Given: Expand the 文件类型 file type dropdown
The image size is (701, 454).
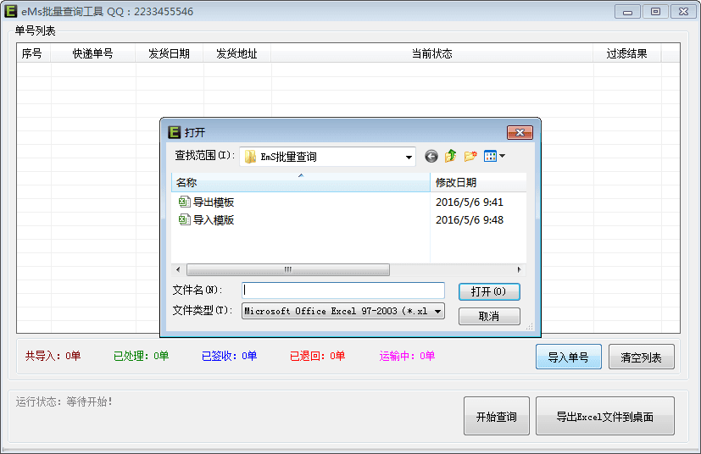Looking at the screenshot, I should point(437,311).
